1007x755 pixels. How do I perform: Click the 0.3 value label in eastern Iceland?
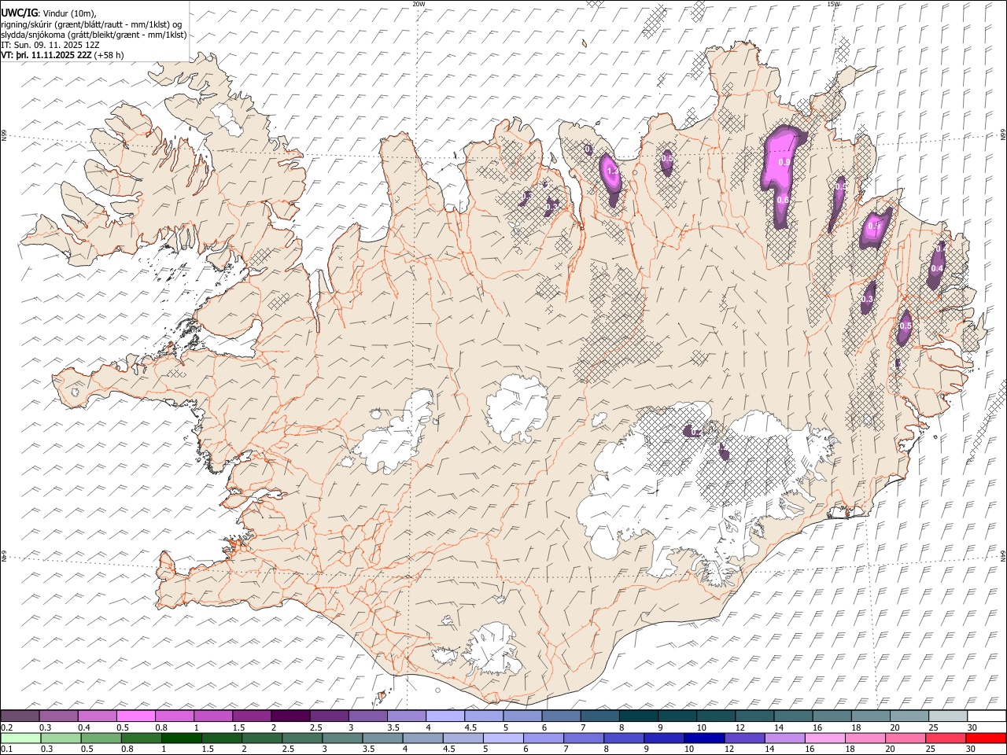868,299
